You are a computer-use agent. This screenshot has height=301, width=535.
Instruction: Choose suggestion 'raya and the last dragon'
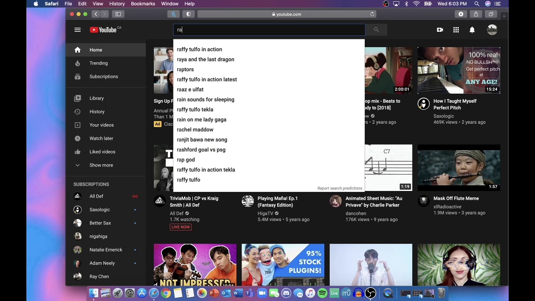(x=269, y=59)
